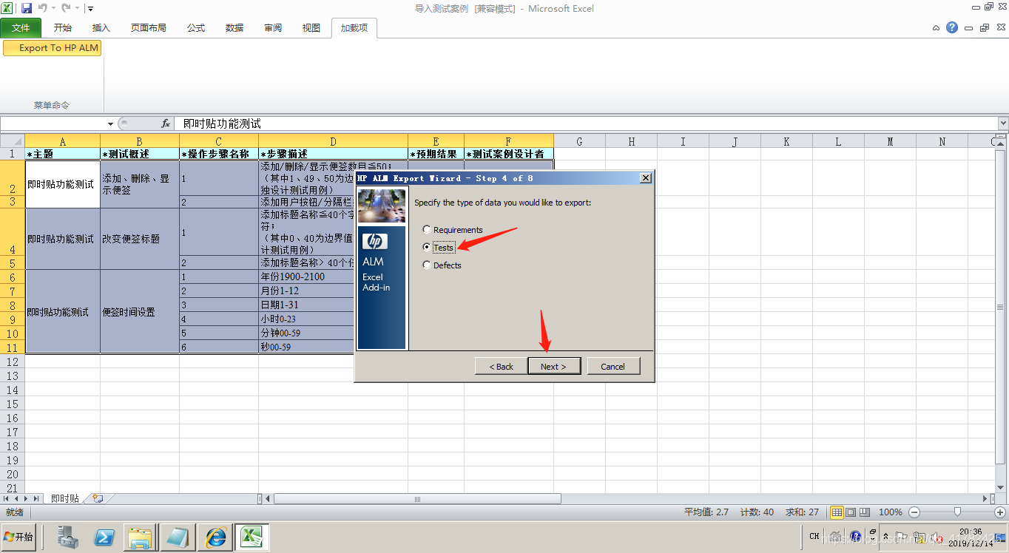Select the row 15 header
This screenshot has width=1009, height=553.
tap(13, 404)
